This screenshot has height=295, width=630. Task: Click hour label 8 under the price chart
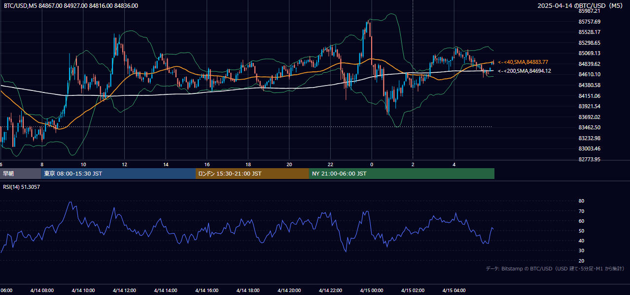pos(42,164)
